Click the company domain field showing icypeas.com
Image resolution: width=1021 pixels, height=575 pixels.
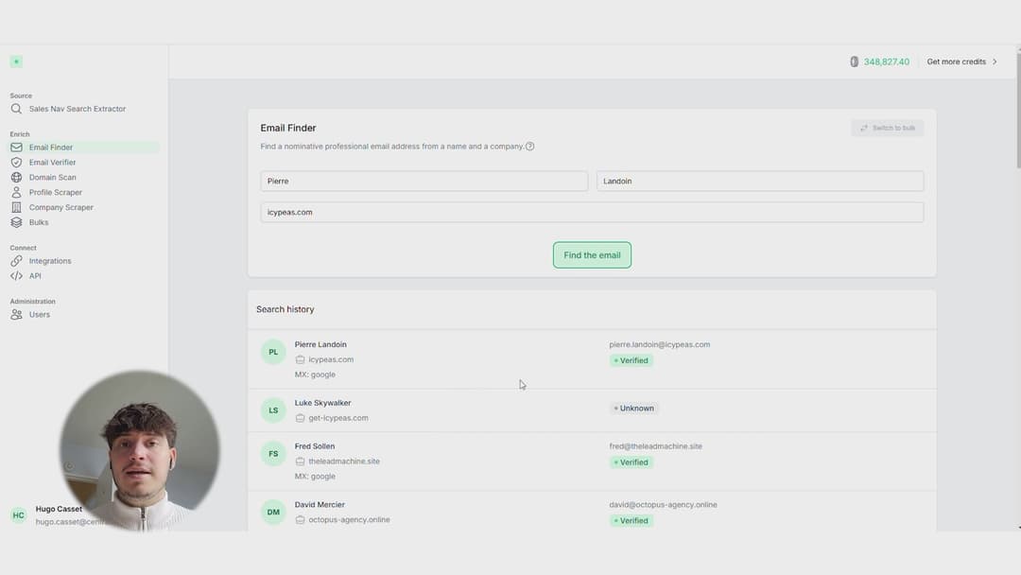click(x=591, y=212)
